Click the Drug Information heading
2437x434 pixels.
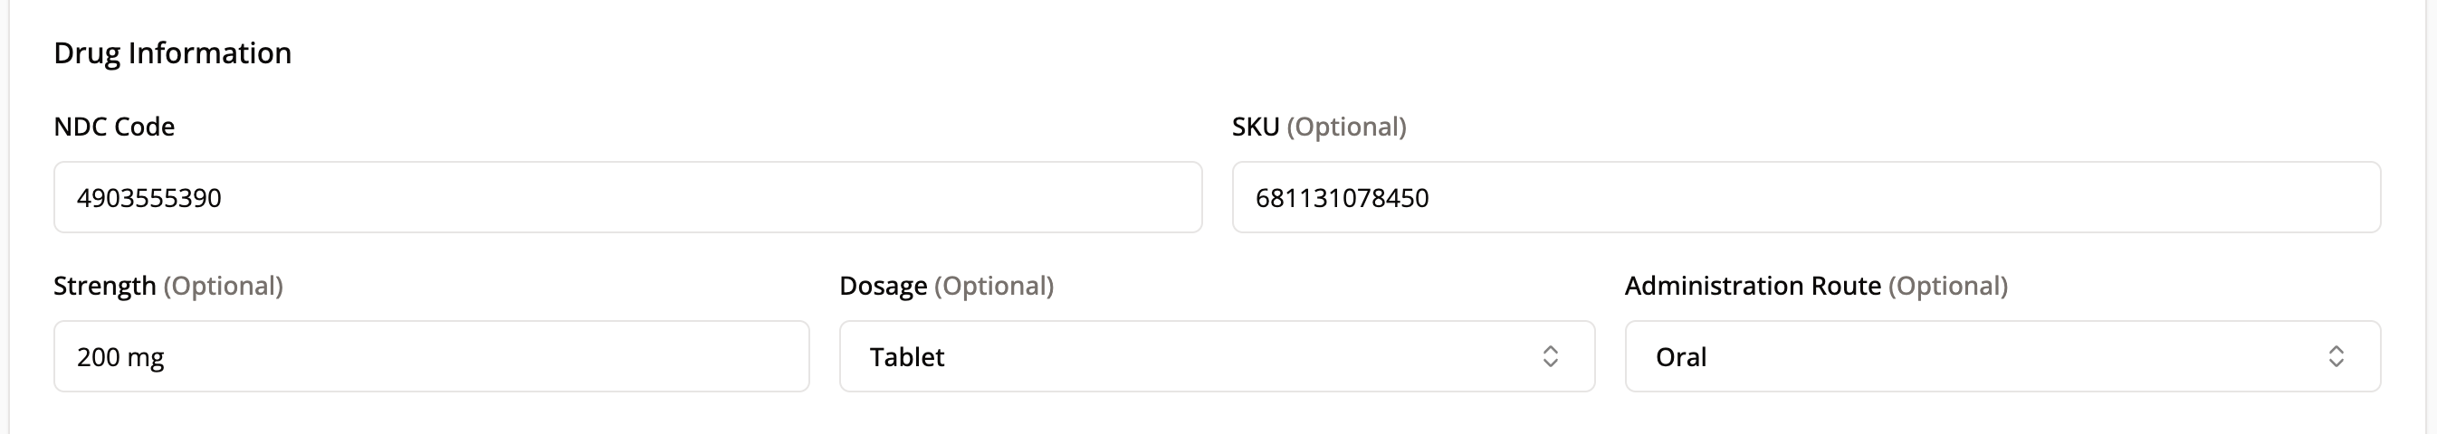(172, 53)
